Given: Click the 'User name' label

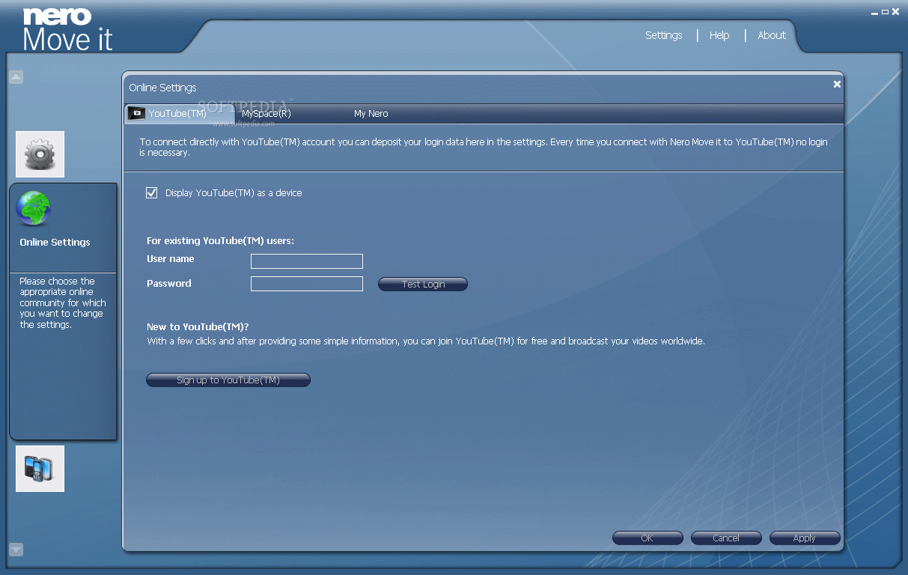Looking at the screenshot, I should click(x=171, y=259).
